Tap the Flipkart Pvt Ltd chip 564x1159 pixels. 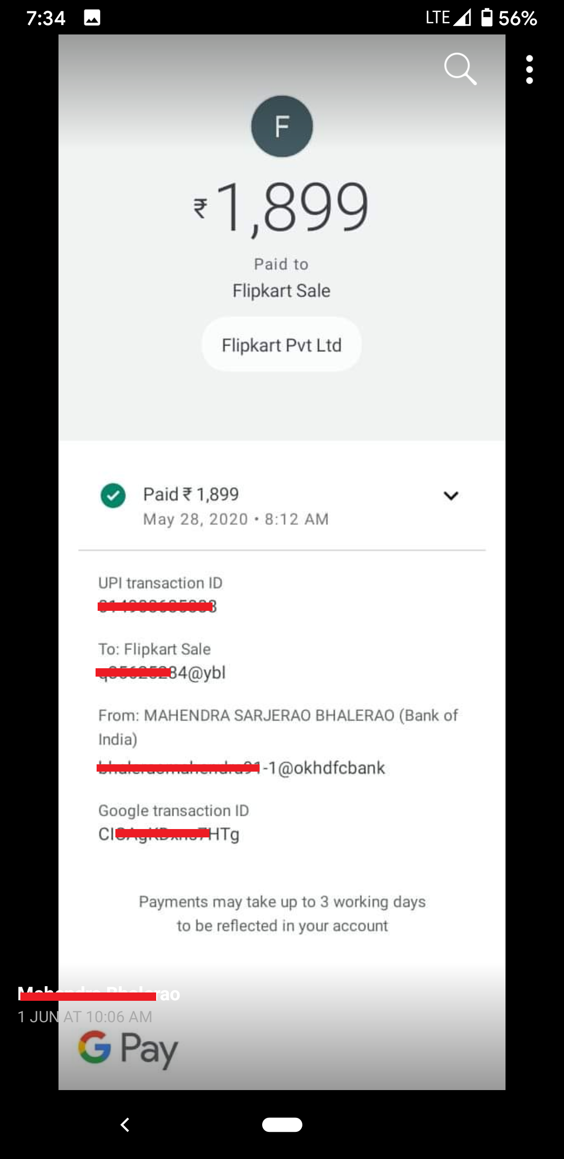click(x=281, y=345)
